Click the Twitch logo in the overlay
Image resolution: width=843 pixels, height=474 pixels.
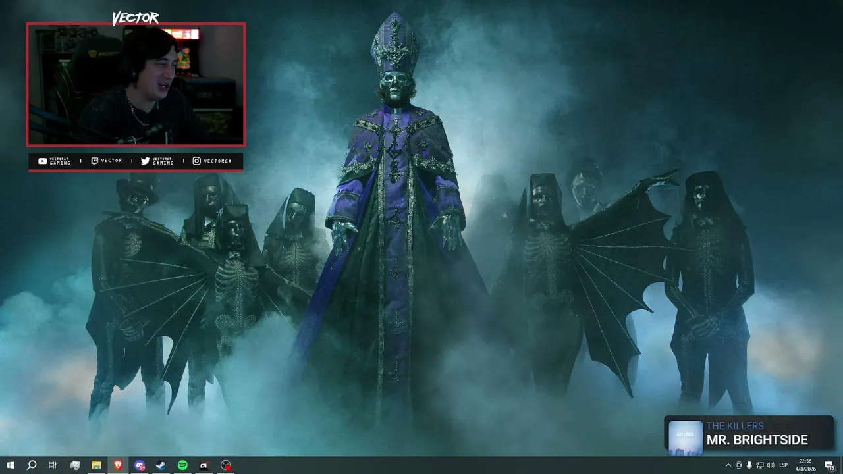pyautogui.click(x=94, y=161)
